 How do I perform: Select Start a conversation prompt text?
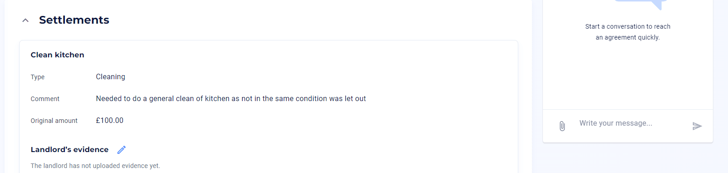628,26
